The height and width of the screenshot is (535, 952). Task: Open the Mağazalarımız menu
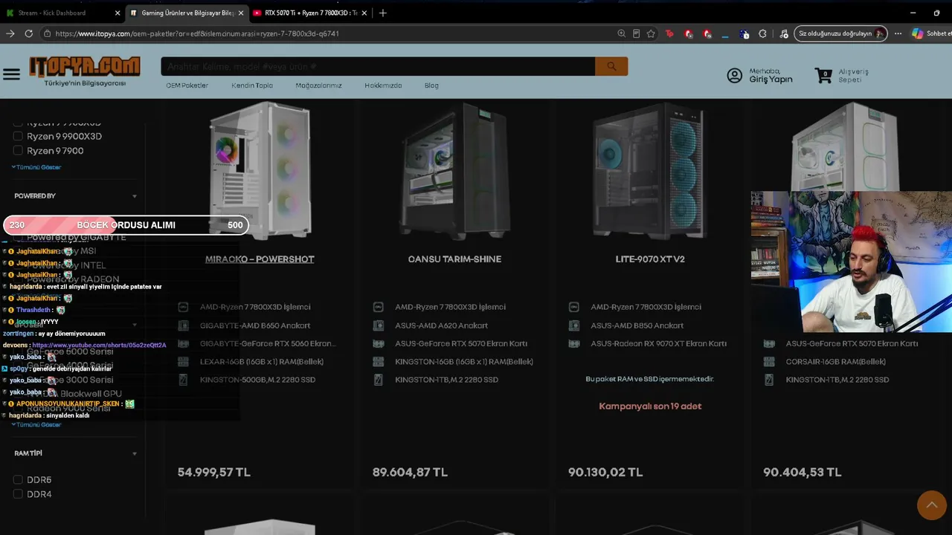point(318,85)
